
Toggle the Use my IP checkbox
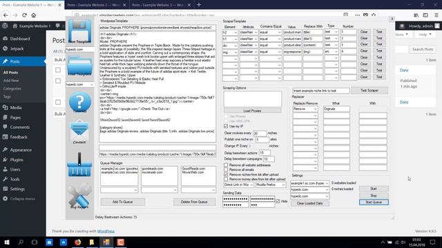pos(226,126)
